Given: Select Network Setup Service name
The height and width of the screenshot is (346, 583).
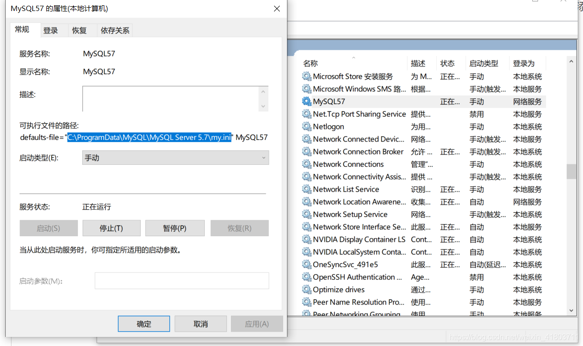Looking at the screenshot, I should pos(350,214).
